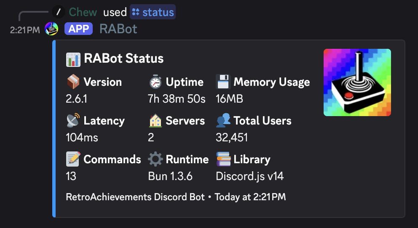Open the joystick thumbnail image in the embed

[x=357, y=82]
